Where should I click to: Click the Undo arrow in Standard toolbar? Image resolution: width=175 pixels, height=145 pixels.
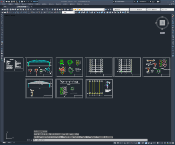pos(34,10)
